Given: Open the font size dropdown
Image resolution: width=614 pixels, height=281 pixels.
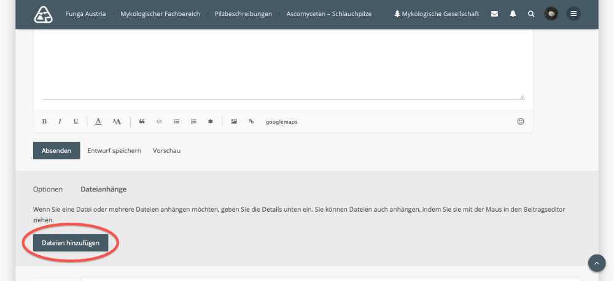Looking at the screenshot, I should tap(117, 121).
